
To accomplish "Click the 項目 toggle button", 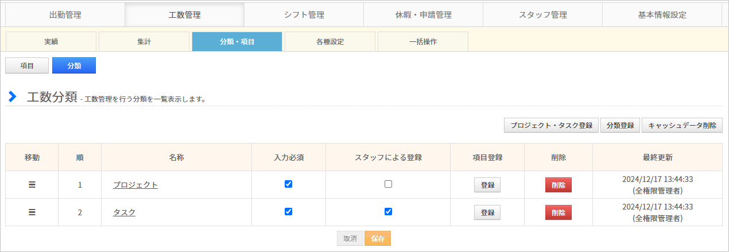I will pyautogui.click(x=27, y=65).
